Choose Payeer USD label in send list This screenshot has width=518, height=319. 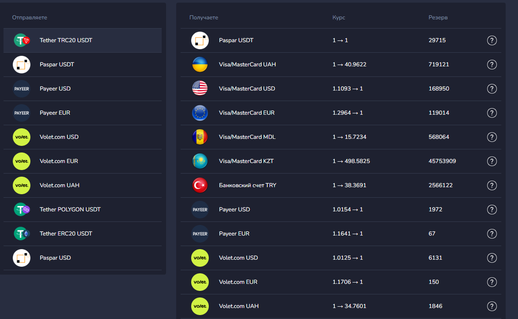[x=55, y=89]
